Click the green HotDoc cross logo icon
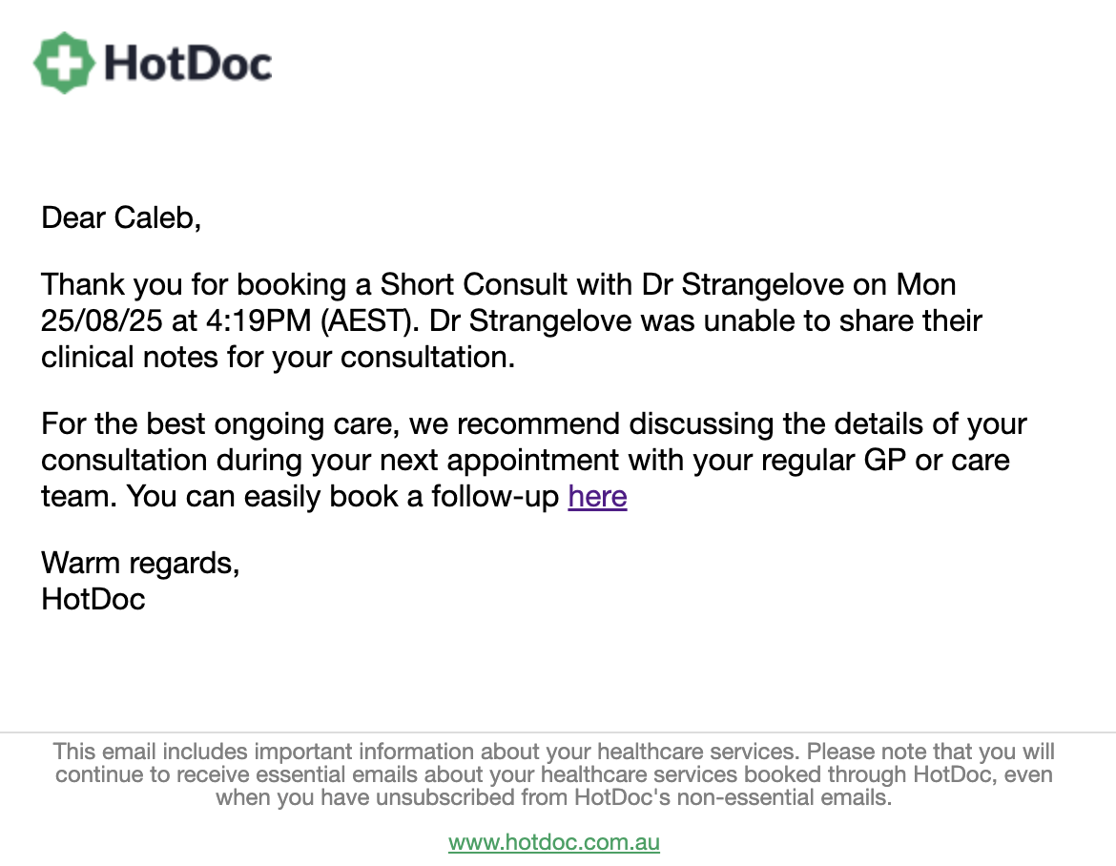 tap(64, 63)
